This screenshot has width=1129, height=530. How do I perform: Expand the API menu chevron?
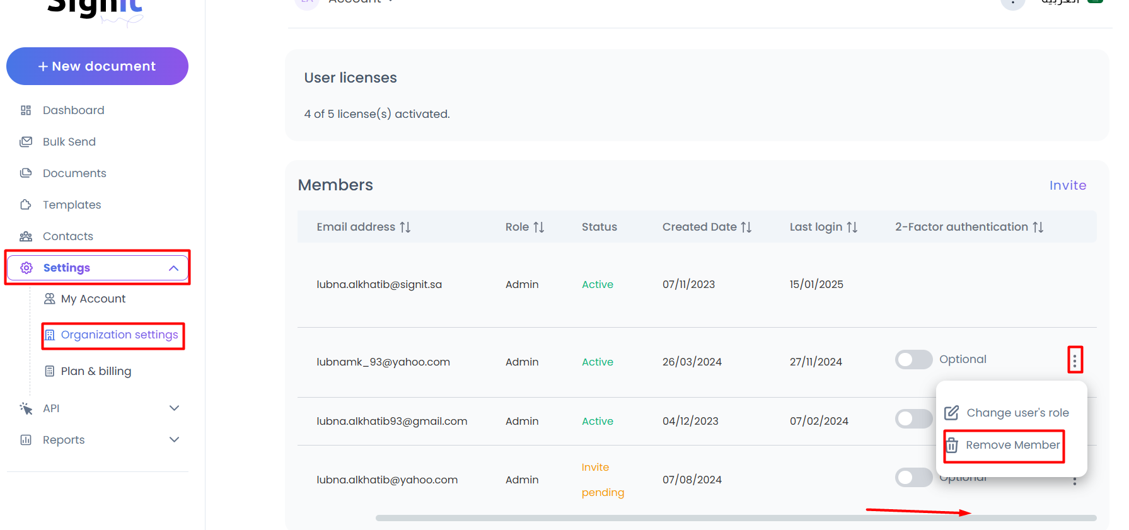175,408
